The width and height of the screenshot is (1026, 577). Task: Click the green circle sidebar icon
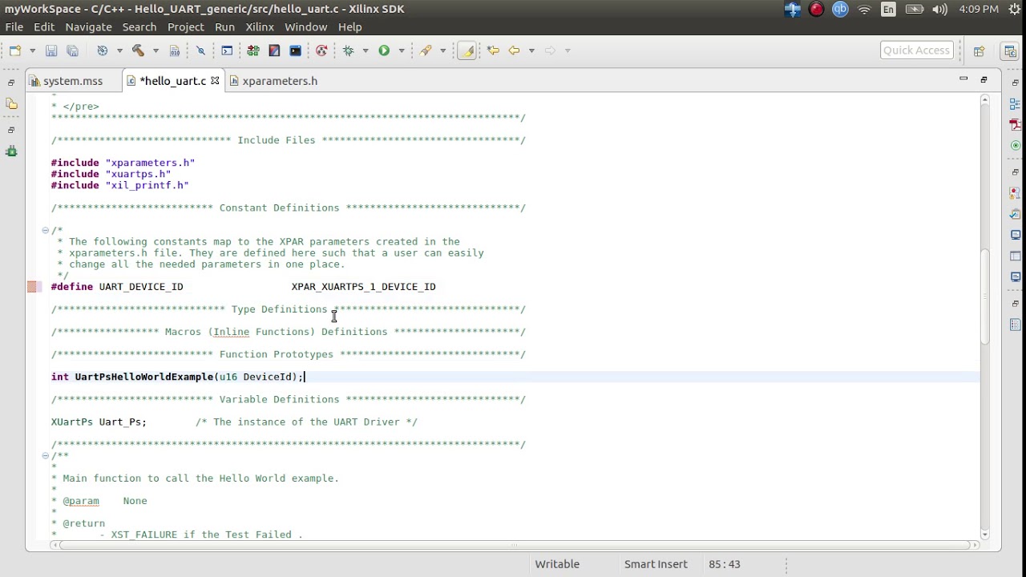click(1015, 146)
